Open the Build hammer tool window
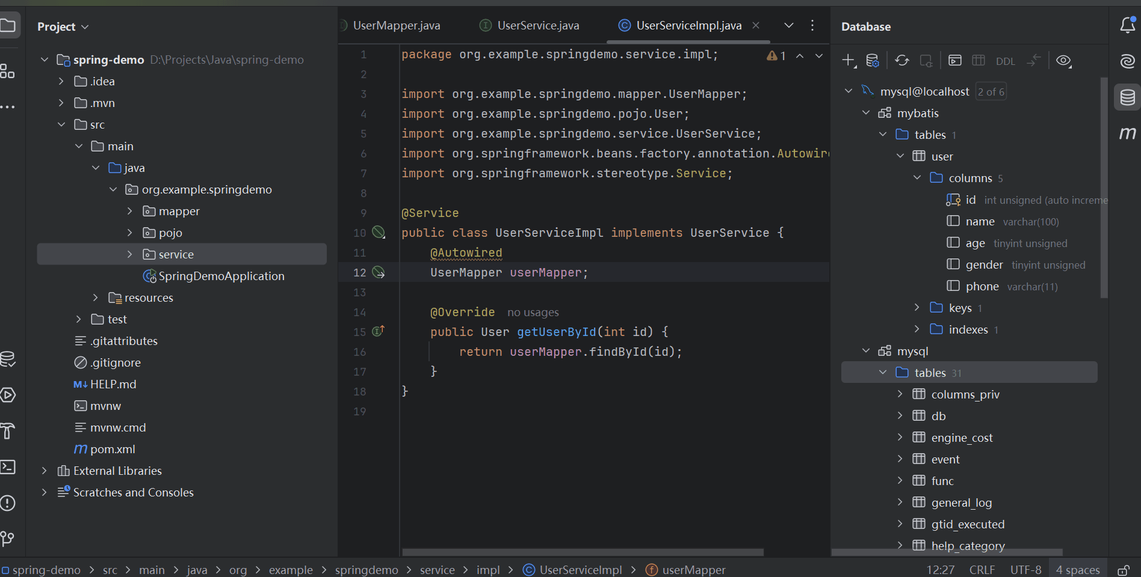This screenshot has width=1141, height=577. point(7,431)
